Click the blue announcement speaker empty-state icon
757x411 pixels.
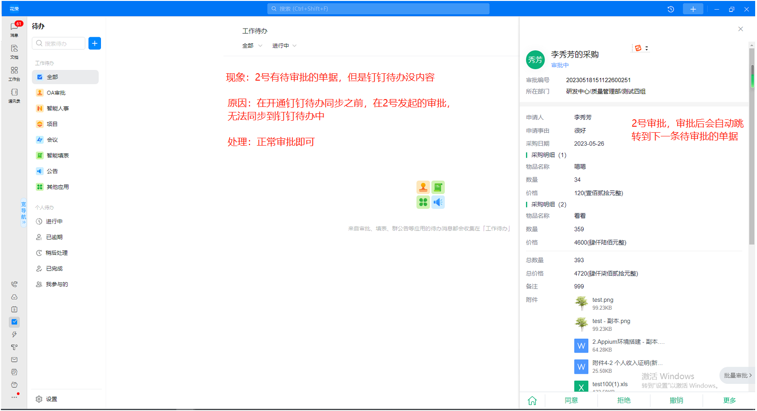click(x=438, y=202)
